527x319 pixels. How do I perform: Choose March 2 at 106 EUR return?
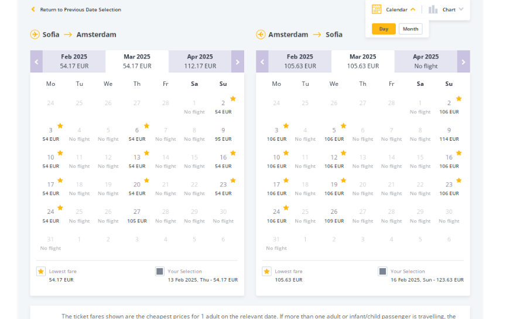(x=449, y=107)
